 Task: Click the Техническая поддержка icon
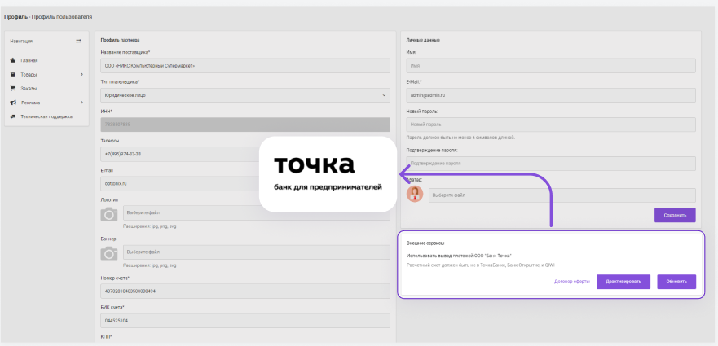click(x=13, y=116)
